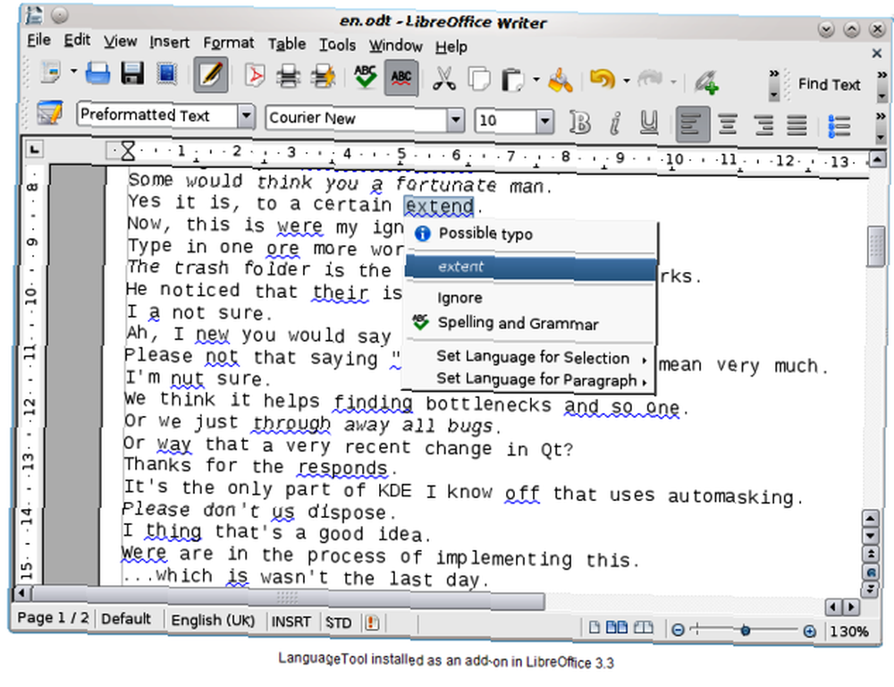Viewport: 894px width, 687px height.
Task: Toggle Edit File mode pencil icon
Action: point(211,75)
